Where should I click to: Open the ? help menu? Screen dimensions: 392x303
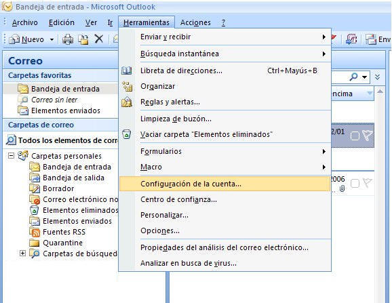tap(223, 22)
